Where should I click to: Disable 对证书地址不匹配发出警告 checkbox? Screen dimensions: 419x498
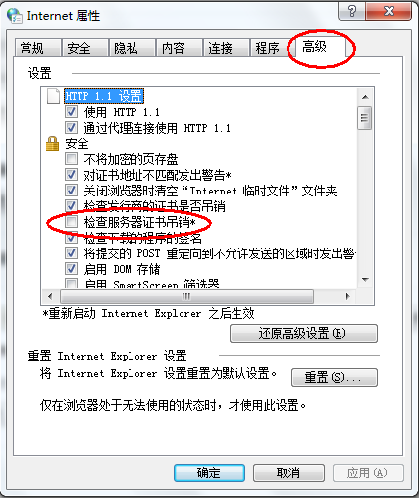71,175
